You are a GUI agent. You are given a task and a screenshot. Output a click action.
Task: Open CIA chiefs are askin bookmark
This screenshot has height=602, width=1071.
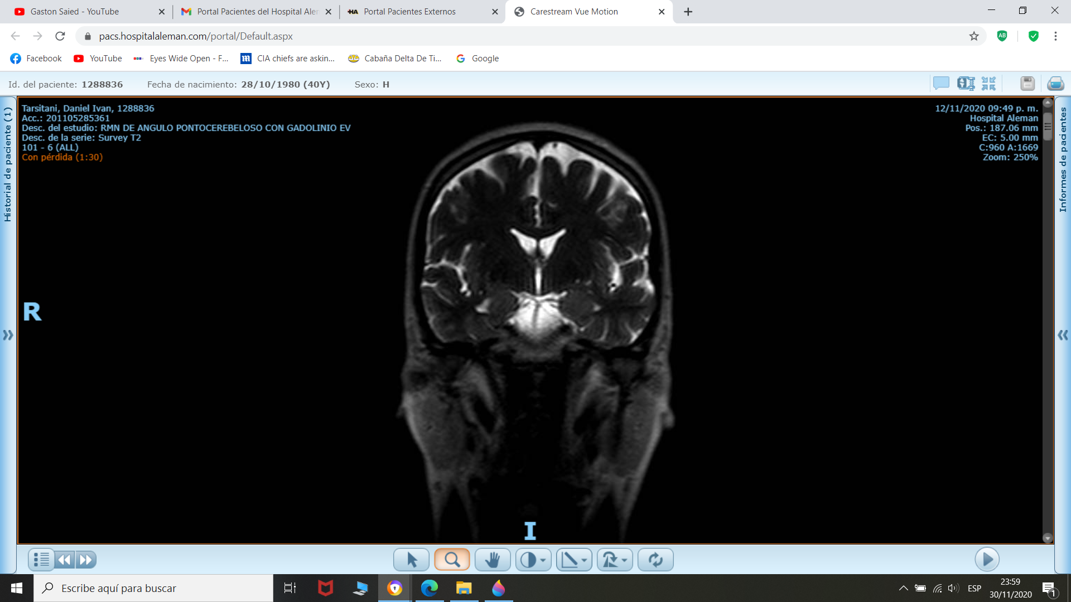[x=287, y=59]
